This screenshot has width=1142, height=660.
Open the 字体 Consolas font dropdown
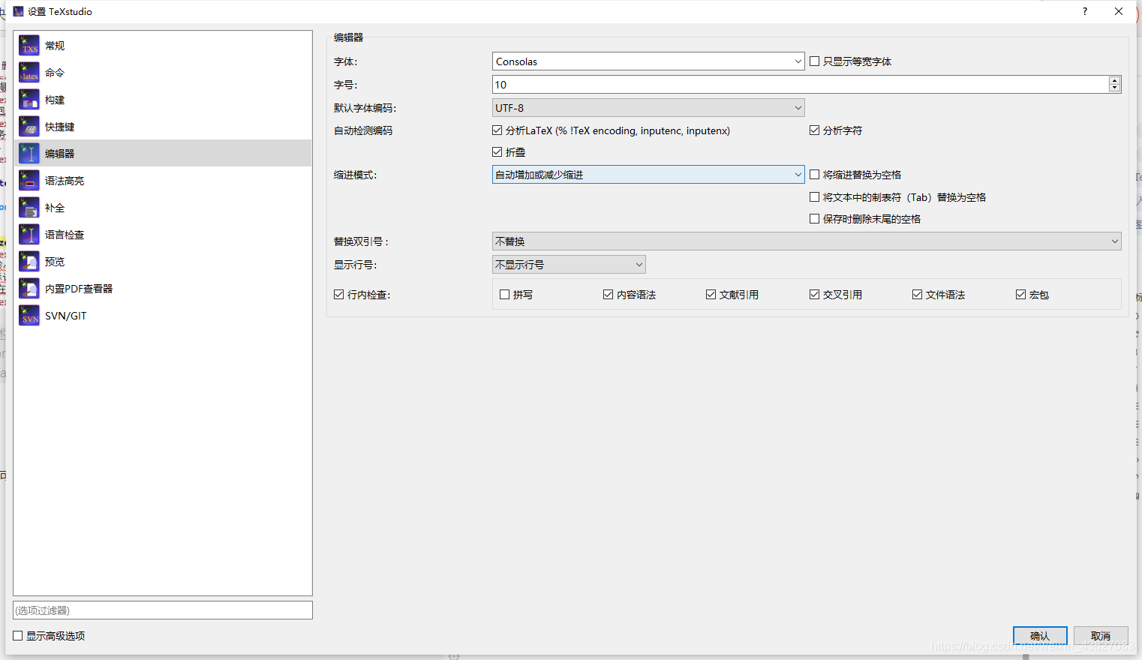[x=648, y=61]
